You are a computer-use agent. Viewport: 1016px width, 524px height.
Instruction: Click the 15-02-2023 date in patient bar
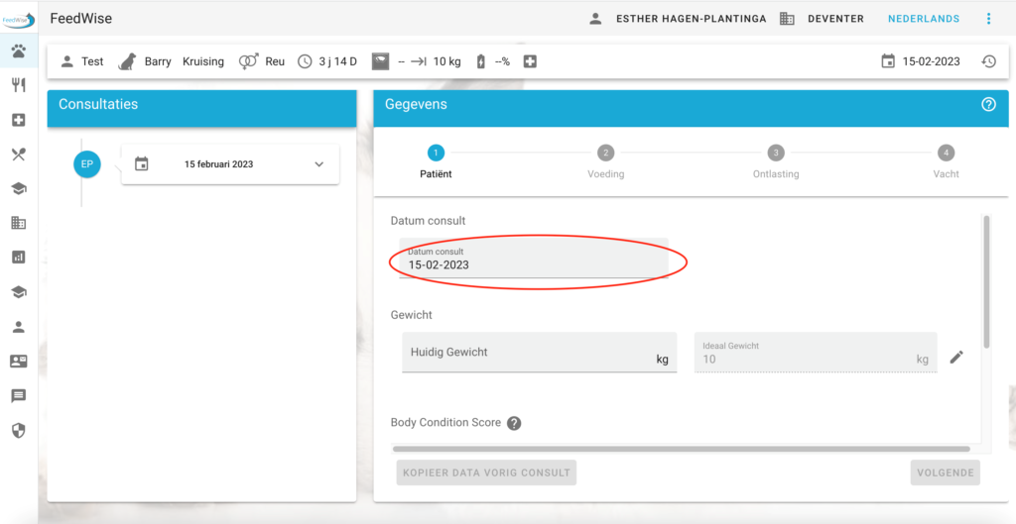pyautogui.click(x=931, y=62)
